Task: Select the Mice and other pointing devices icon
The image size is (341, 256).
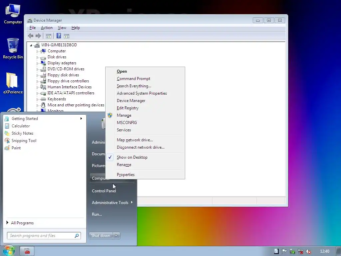Action: (43, 105)
